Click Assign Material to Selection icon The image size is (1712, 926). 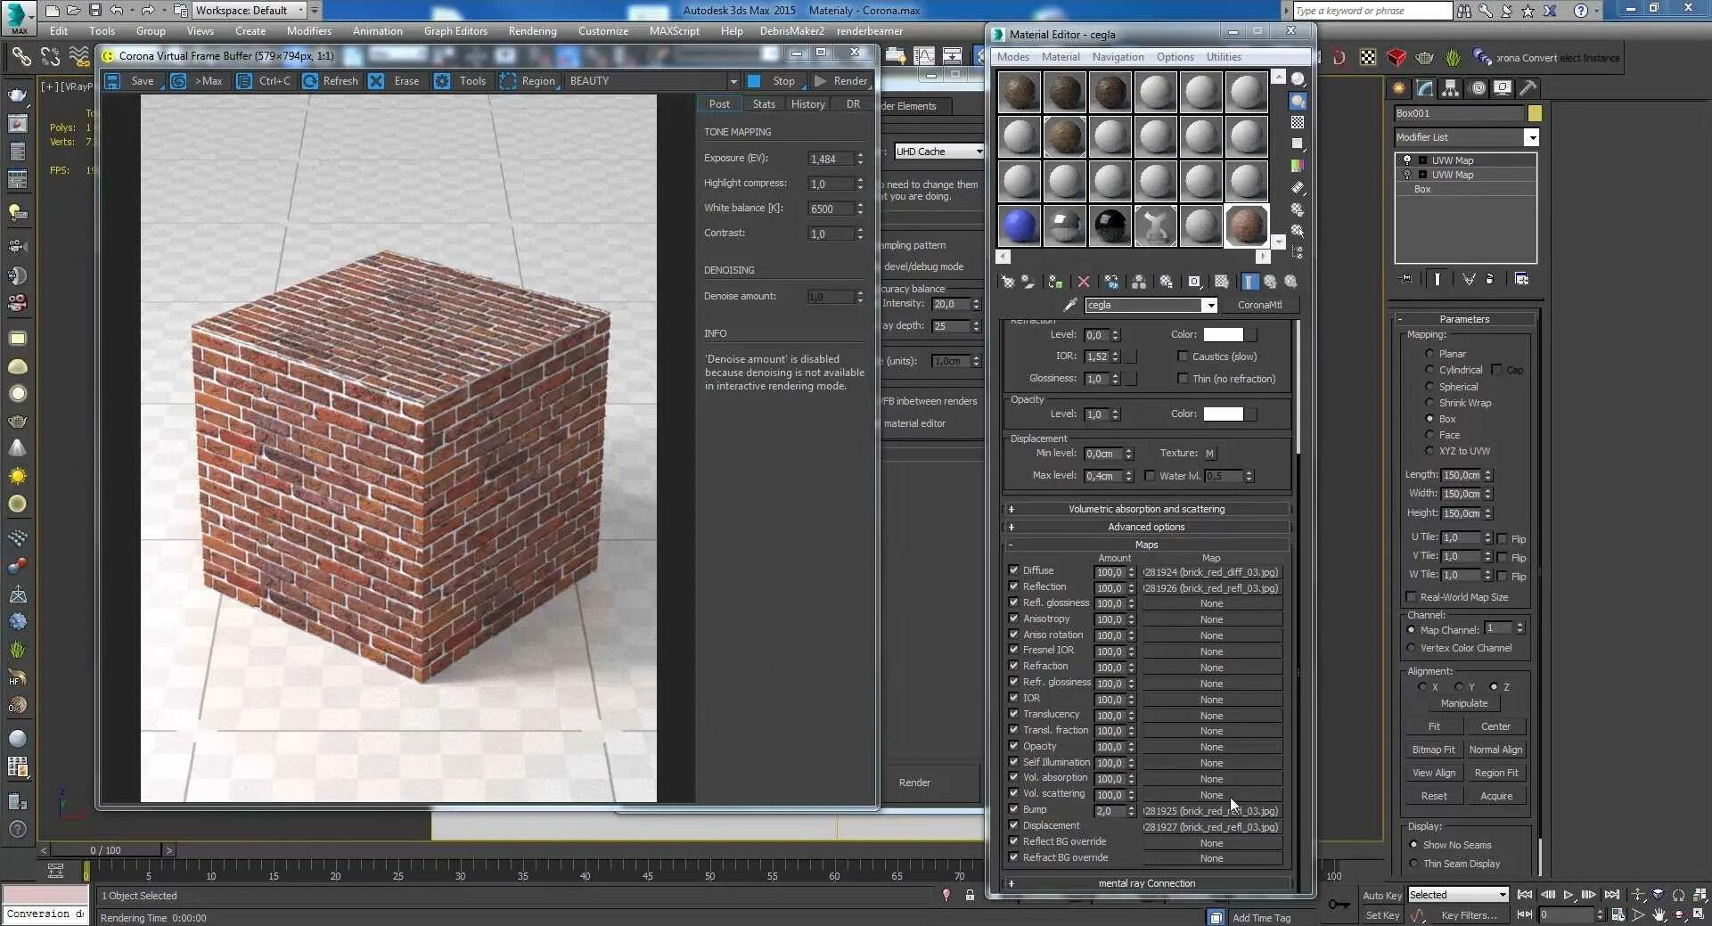tap(1055, 282)
